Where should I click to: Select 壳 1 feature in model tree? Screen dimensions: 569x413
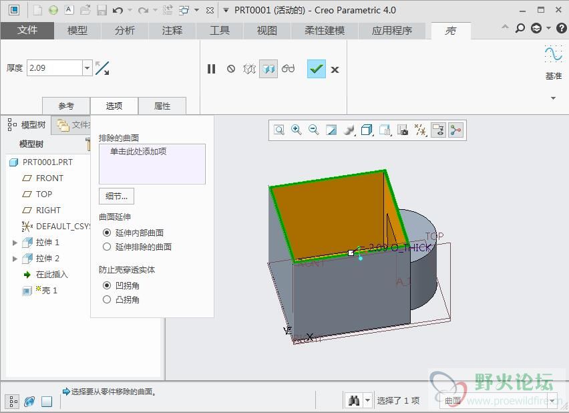(x=40, y=290)
